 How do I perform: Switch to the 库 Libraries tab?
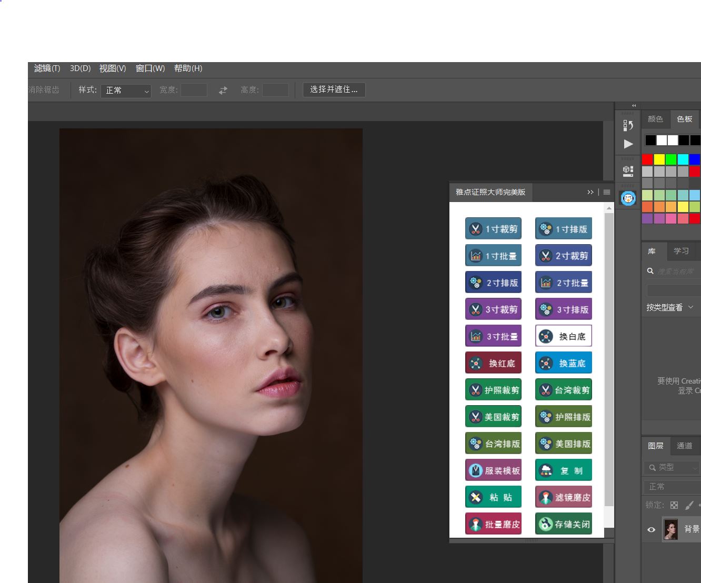tap(652, 251)
